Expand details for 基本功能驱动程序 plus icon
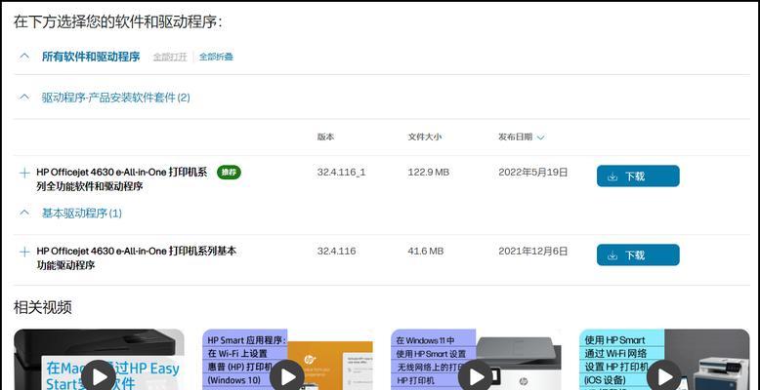Viewport: 760px width, 390px height. click(24, 252)
